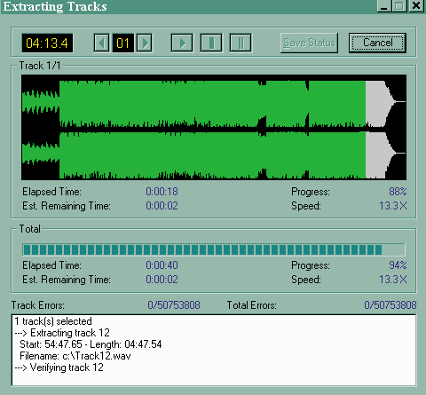426x395 pixels.
Task: Close the Extracting Tracks window
Action: tap(416, 6)
